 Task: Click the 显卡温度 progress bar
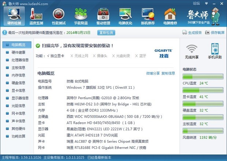coord(203,90)
